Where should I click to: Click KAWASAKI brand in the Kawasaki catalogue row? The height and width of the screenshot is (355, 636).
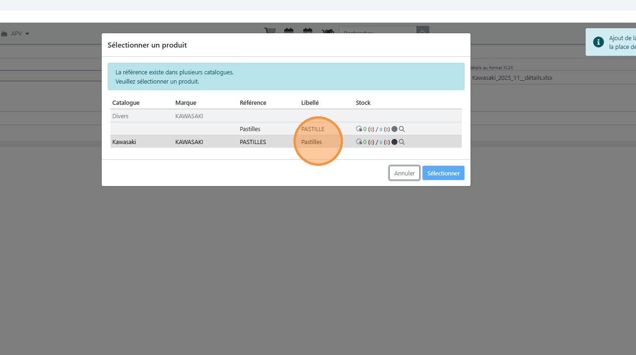pos(190,142)
